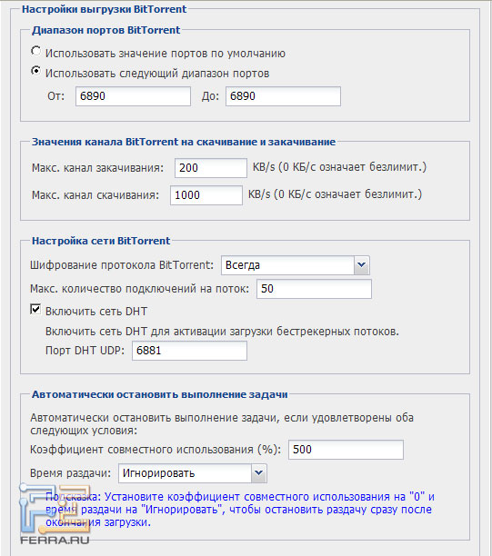Click the blue hint text starting 'Подсказка:'
This screenshot has height=556, width=492.
240,510
